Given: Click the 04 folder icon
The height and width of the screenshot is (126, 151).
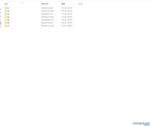Looking at the screenshot, I should point(6,17).
